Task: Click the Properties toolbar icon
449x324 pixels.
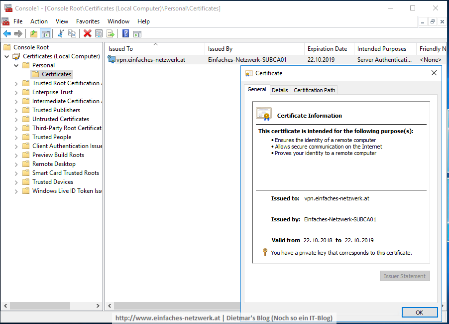Action: point(99,34)
